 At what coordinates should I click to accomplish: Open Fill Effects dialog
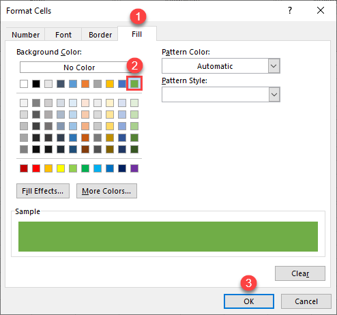(x=43, y=191)
